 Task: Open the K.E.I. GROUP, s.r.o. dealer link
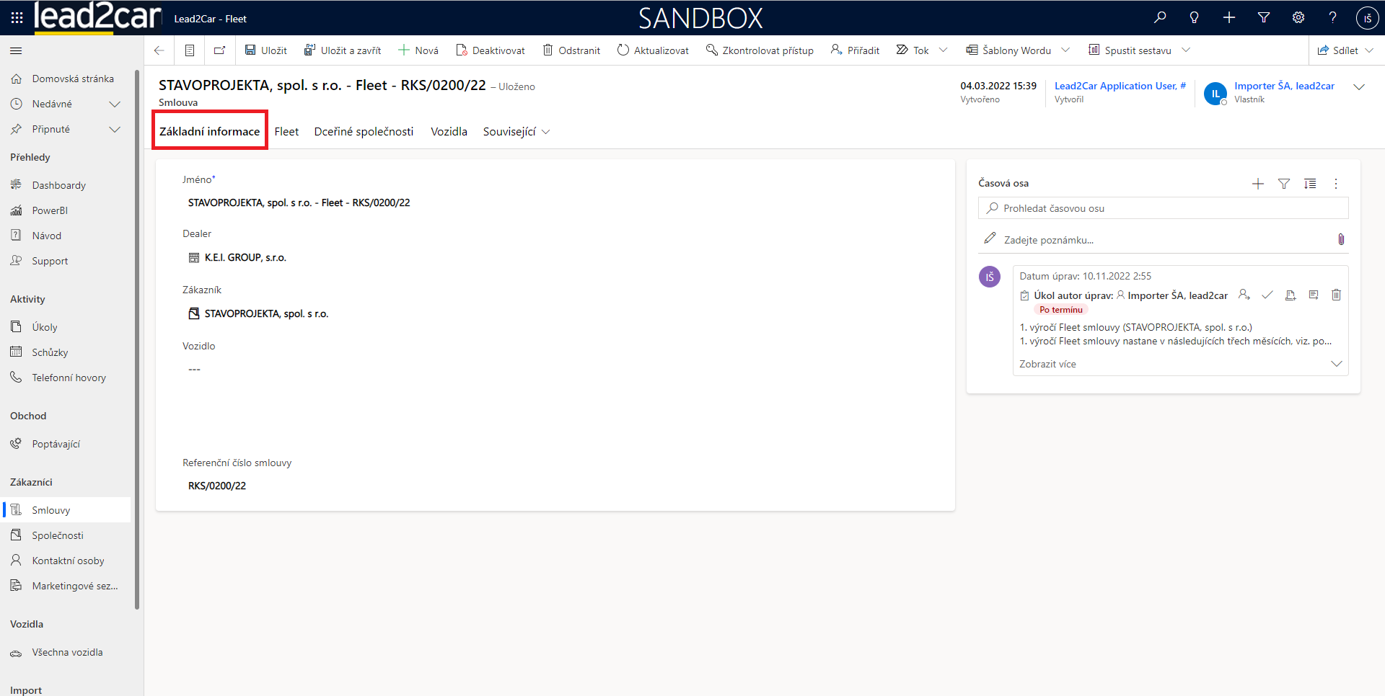point(245,257)
